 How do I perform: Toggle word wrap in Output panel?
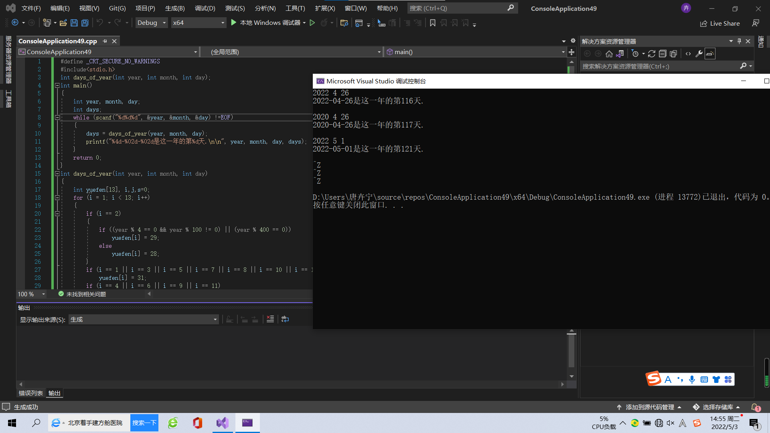285,319
